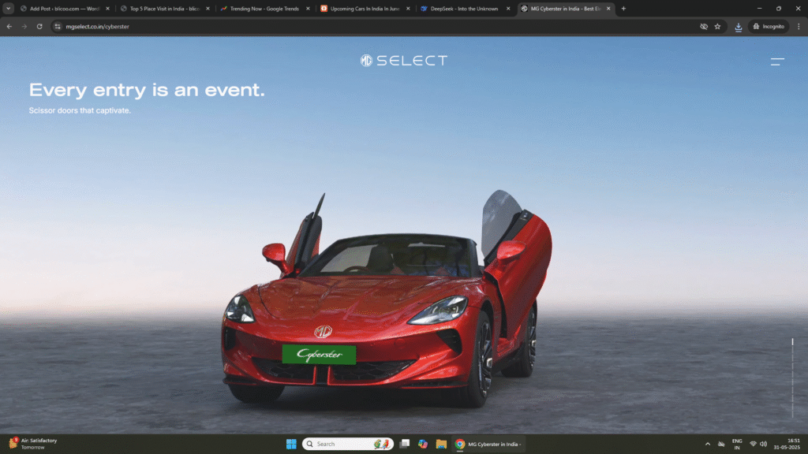Open the browser downloads icon
The height and width of the screenshot is (454, 808).
pos(738,26)
